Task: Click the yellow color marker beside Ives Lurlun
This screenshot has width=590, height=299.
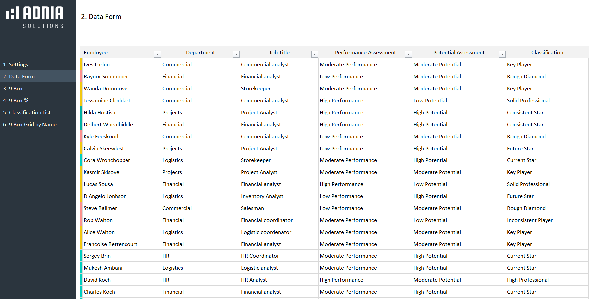Action: pos(81,65)
